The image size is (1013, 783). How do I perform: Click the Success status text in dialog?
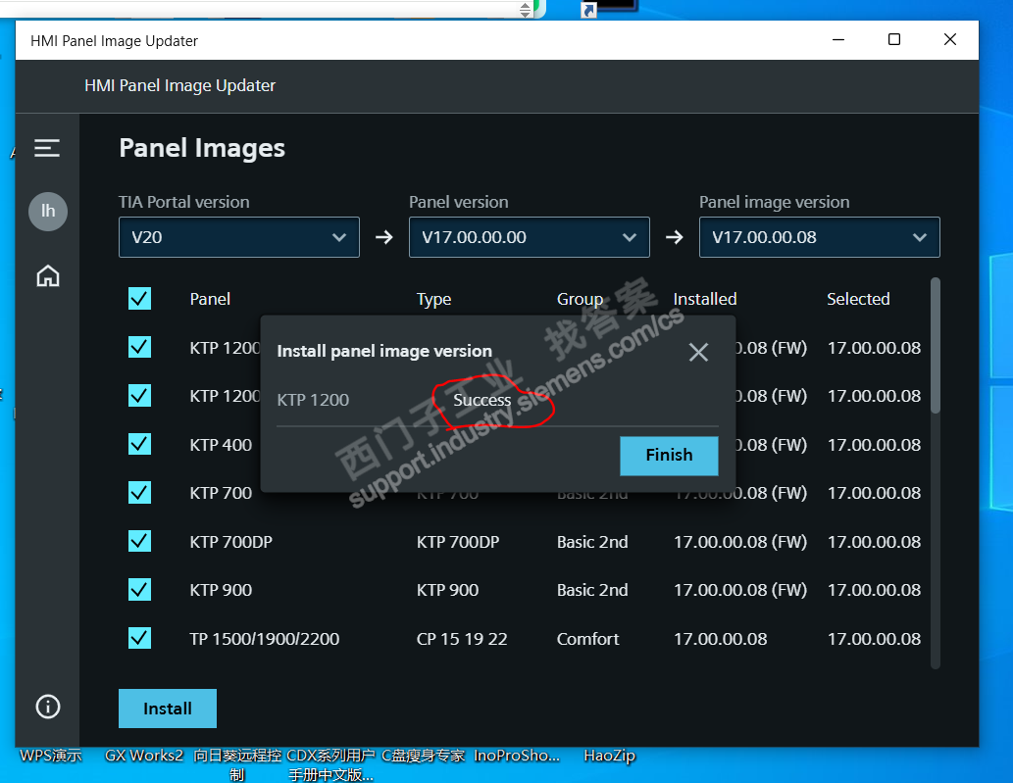click(481, 400)
